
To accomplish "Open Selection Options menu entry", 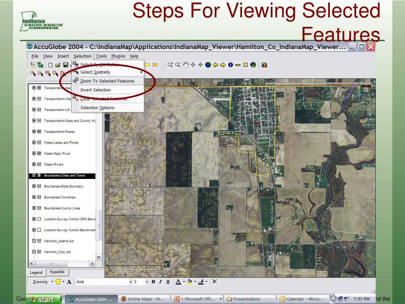I will tap(108, 108).
